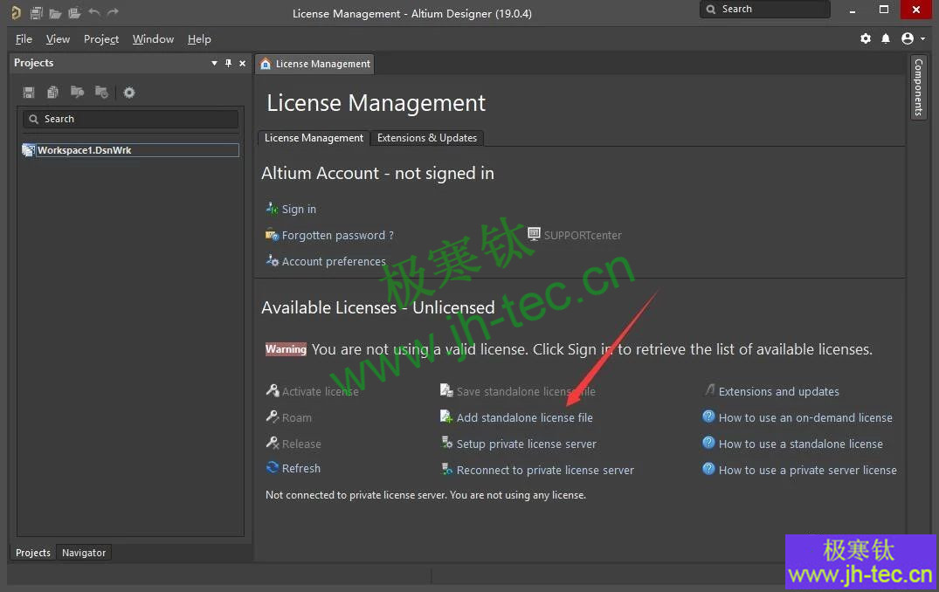Click the Reconnect to private license server icon

(446, 469)
